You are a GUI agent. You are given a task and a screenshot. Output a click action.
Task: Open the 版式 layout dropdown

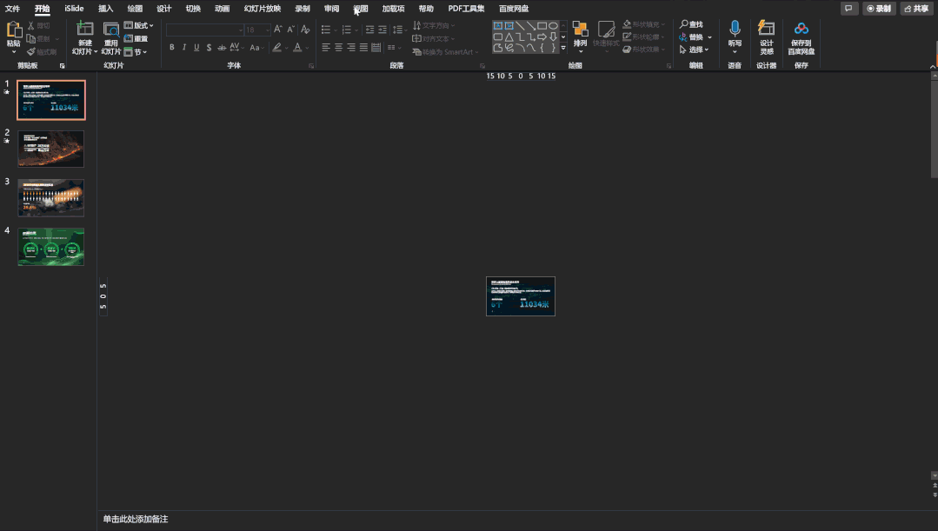point(139,25)
